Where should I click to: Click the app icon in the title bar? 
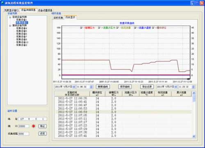point(2,3)
